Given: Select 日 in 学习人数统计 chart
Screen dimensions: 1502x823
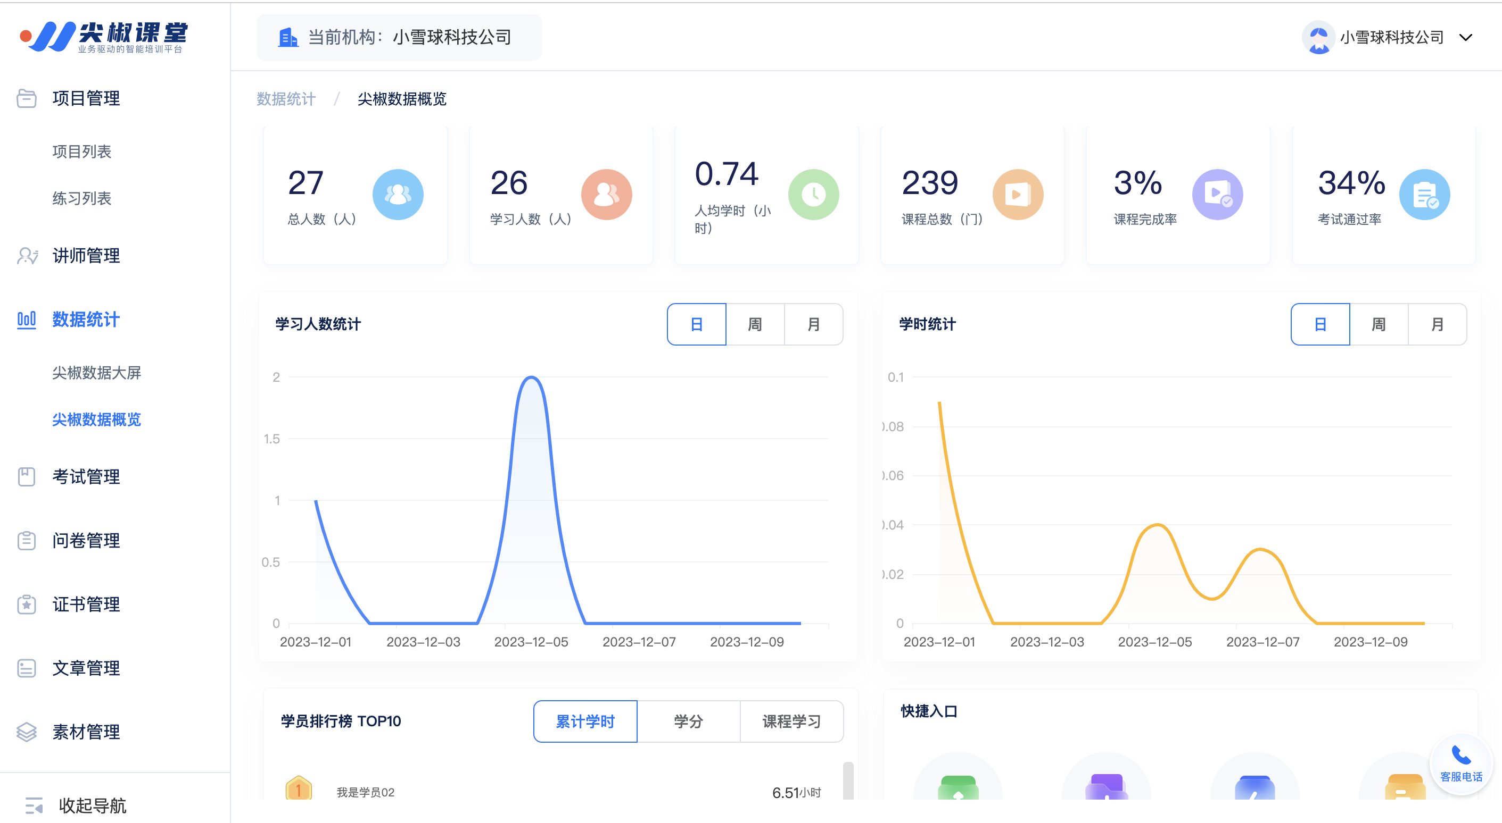Looking at the screenshot, I should coord(697,324).
